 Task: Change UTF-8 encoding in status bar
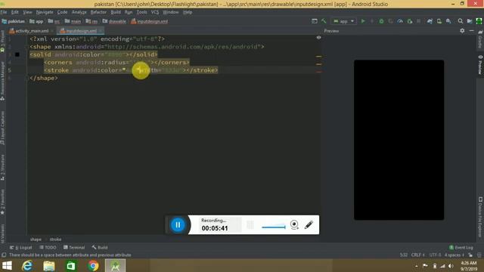coord(436,255)
